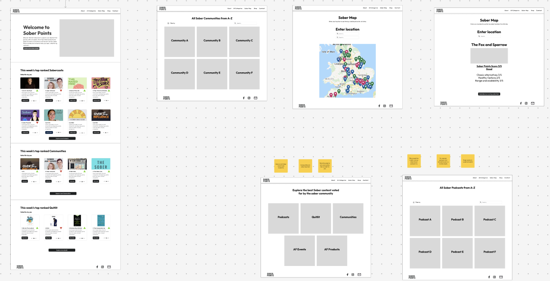
Task: Click search magnifier icon in Podcasts A-Z frame
Action: click(480, 202)
